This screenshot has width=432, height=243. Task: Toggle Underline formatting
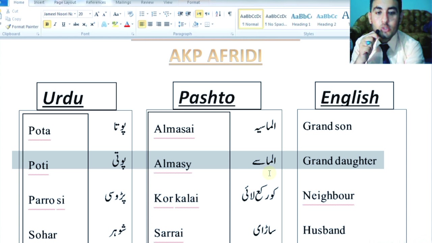(x=63, y=24)
